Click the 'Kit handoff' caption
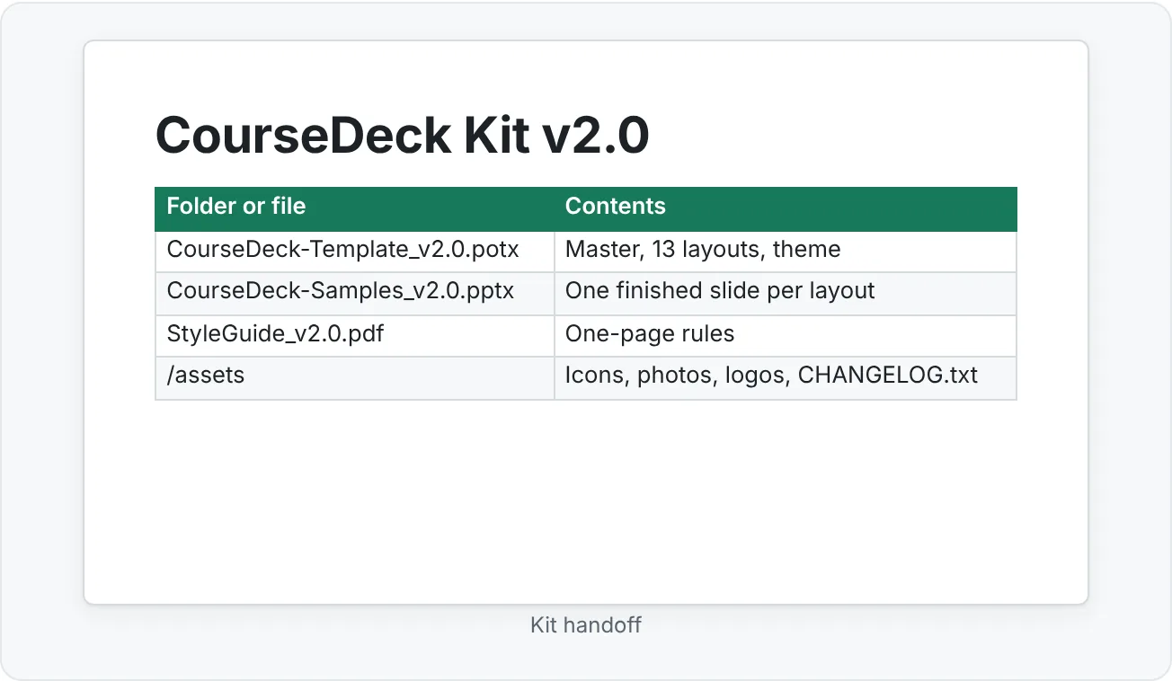The height and width of the screenshot is (681, 1172). (x=586, y=624)
